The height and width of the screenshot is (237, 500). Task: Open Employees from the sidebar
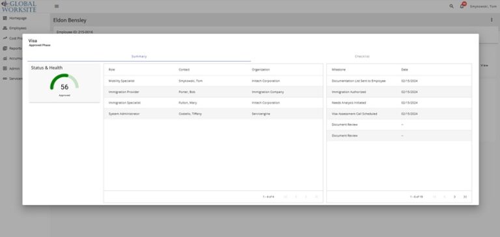click(18, 28)
